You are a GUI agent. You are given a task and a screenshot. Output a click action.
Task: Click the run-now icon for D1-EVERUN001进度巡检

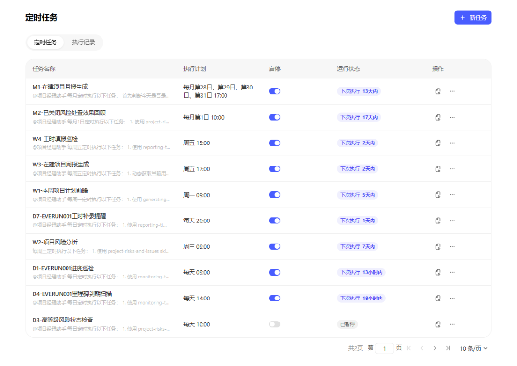(x=438, y=272)
